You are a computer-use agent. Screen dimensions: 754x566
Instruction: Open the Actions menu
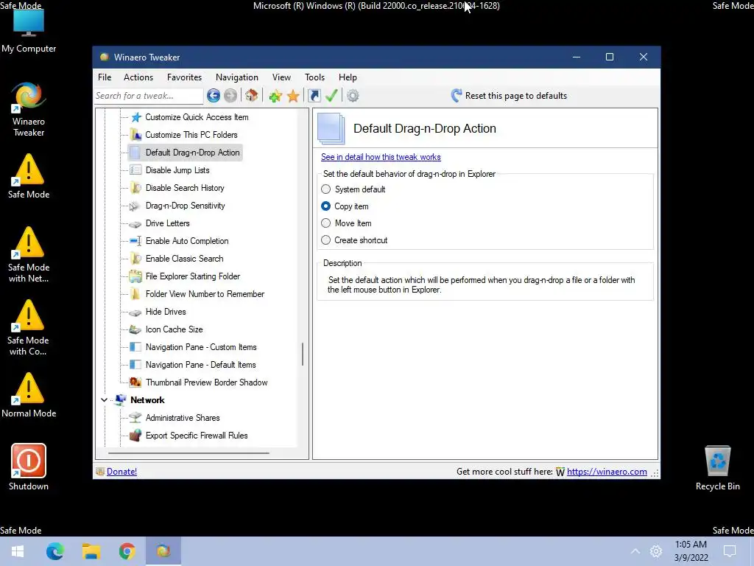pyautogui.click(x=138, y=77)
